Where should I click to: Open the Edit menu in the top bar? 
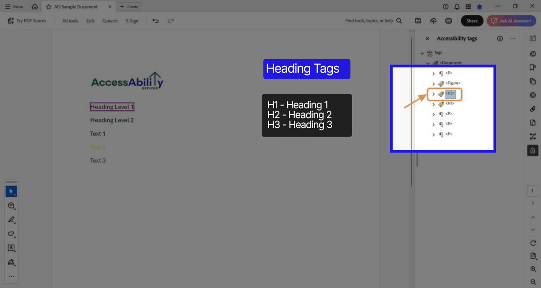(90, 21)
